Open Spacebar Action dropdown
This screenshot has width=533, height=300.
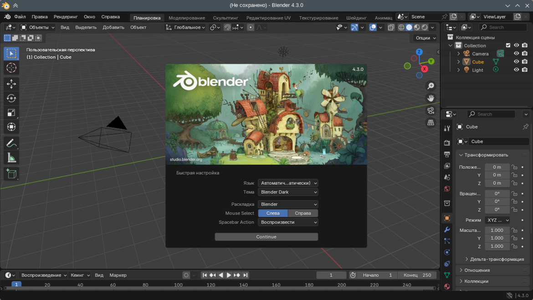pos(288,222)
